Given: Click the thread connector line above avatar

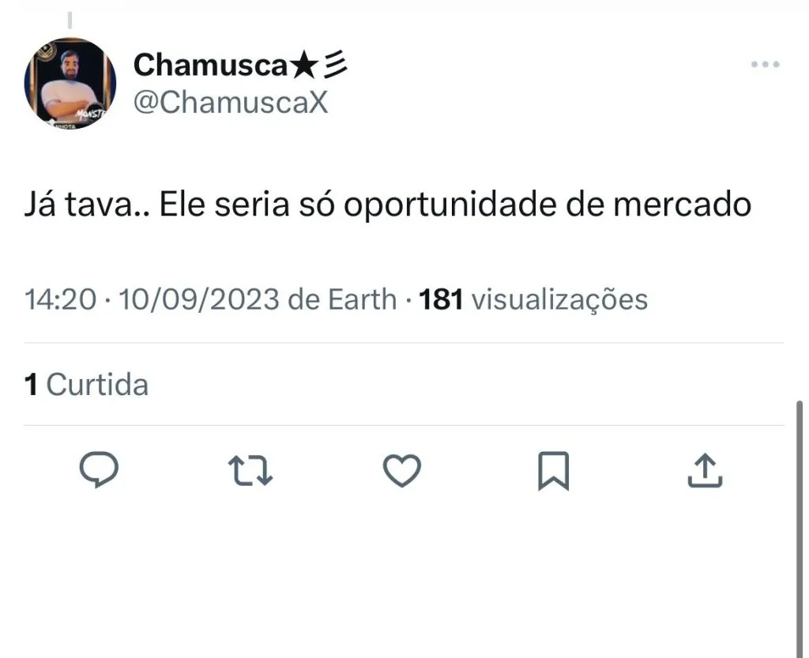Looking at the screenshot, I should [x=70, y=20].
